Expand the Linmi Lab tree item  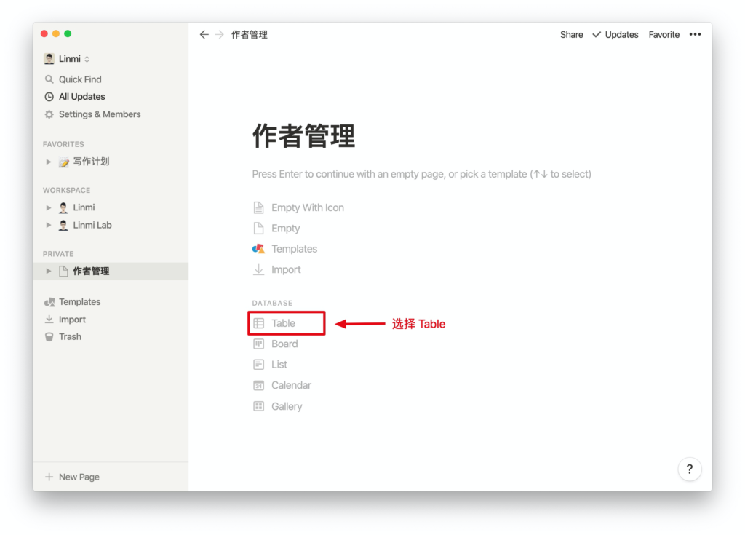point(49,225)
